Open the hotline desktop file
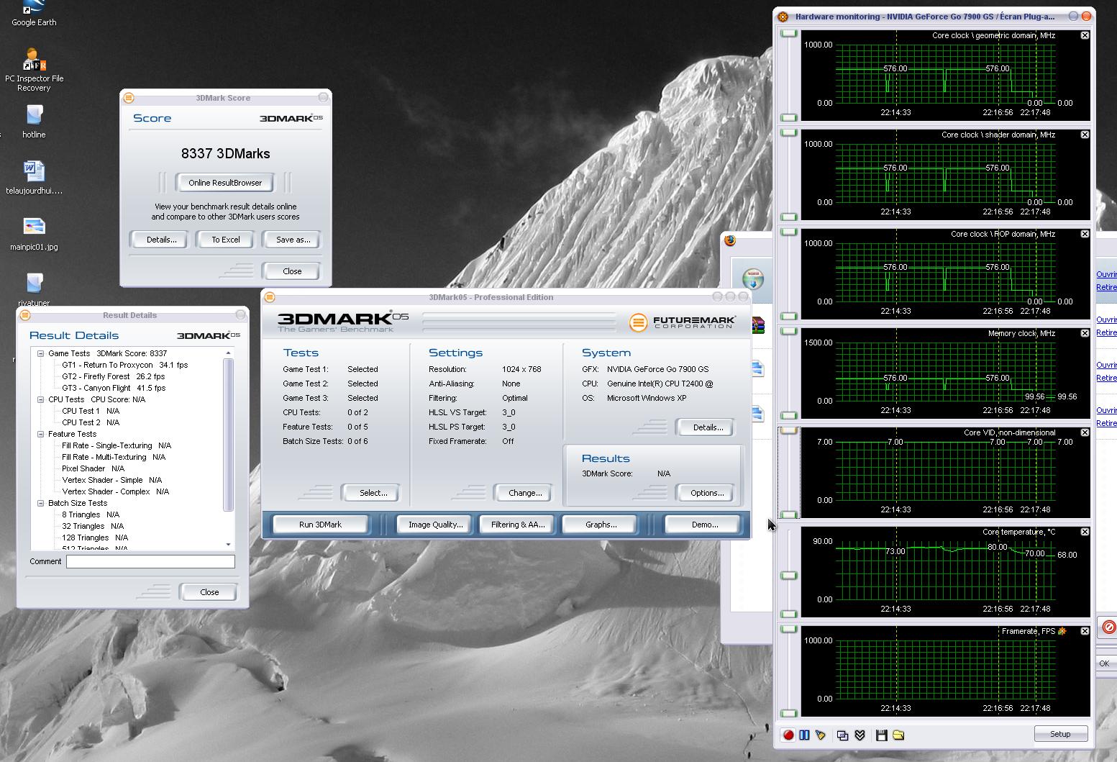The width and height of the screenshot is (1117, 762). (x=34, y=122)
